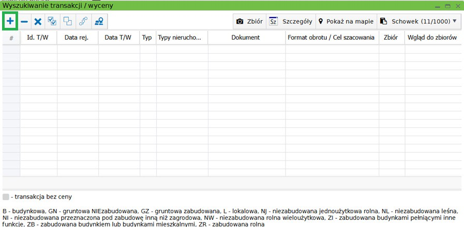
Task: Maximize the Wyszukiwanie transakcji window
Action: tap(447, 6)
